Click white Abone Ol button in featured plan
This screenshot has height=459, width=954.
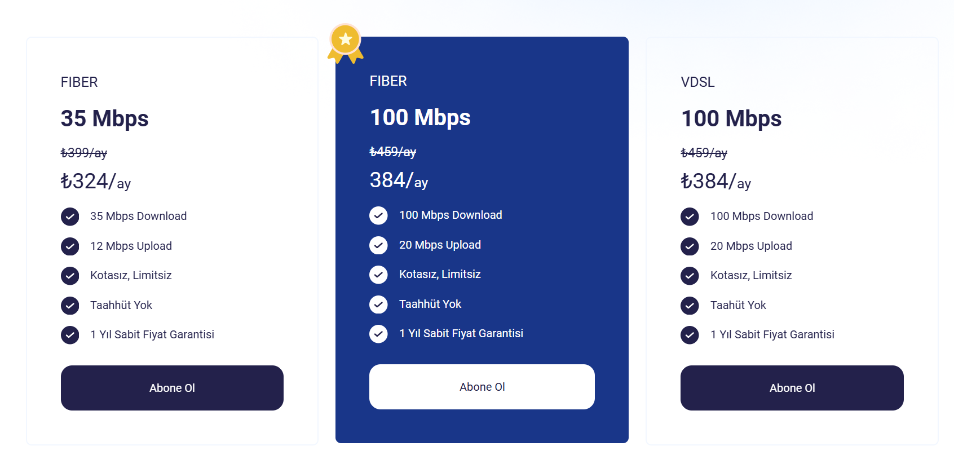click(482, 387)
